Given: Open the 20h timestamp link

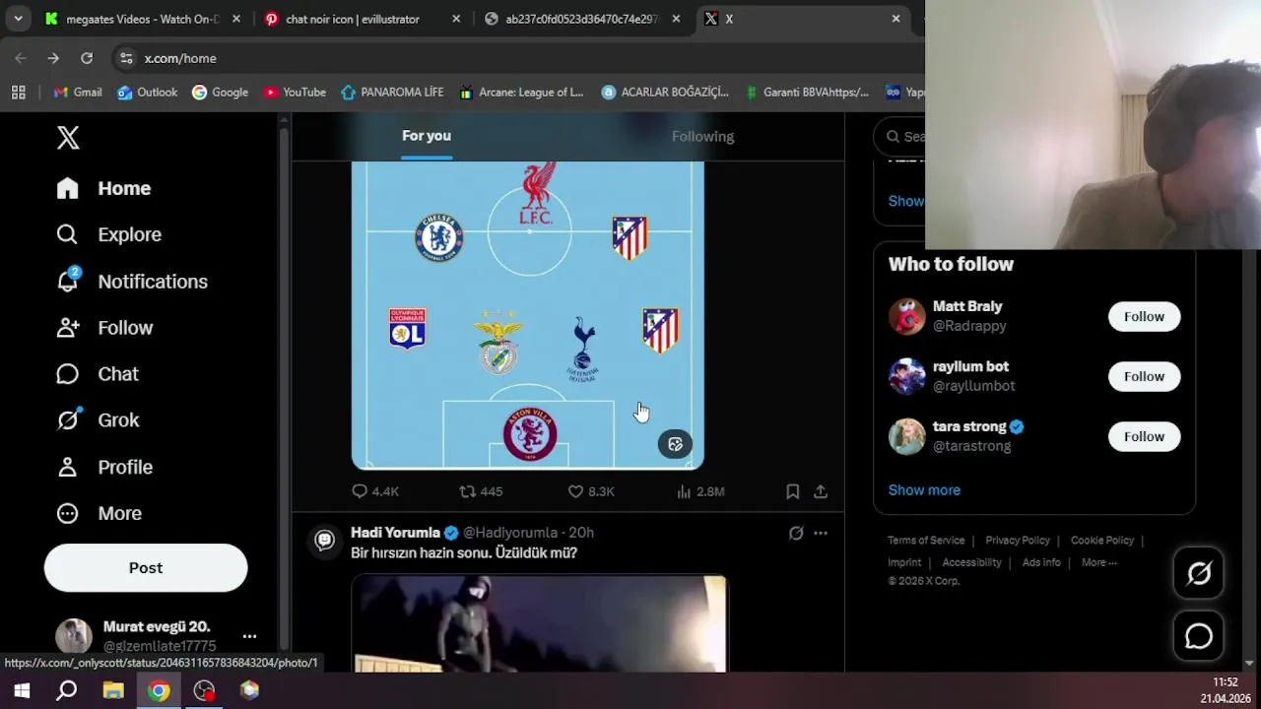Looking at the screenshot, I should [x=581, y=533].
